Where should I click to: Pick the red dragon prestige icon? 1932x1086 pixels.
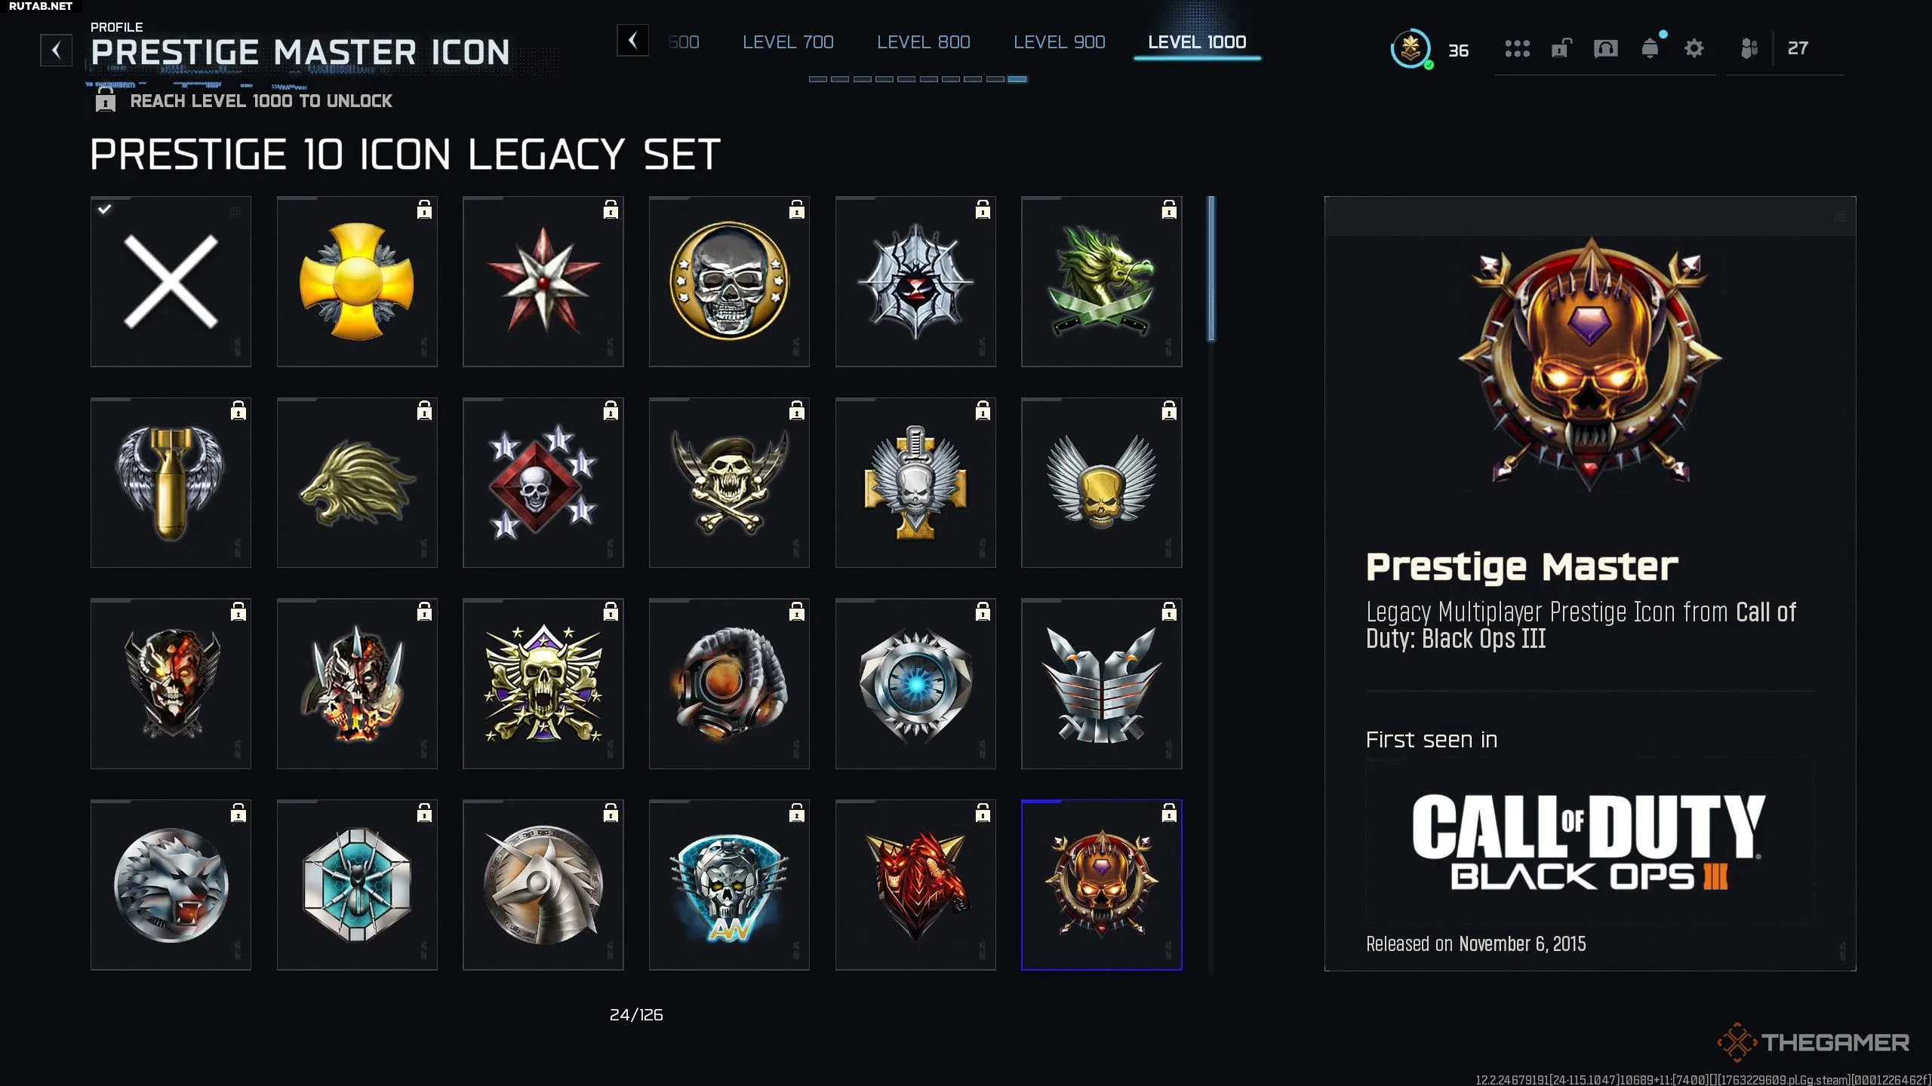pyautogui.click(x=915, y=885)
